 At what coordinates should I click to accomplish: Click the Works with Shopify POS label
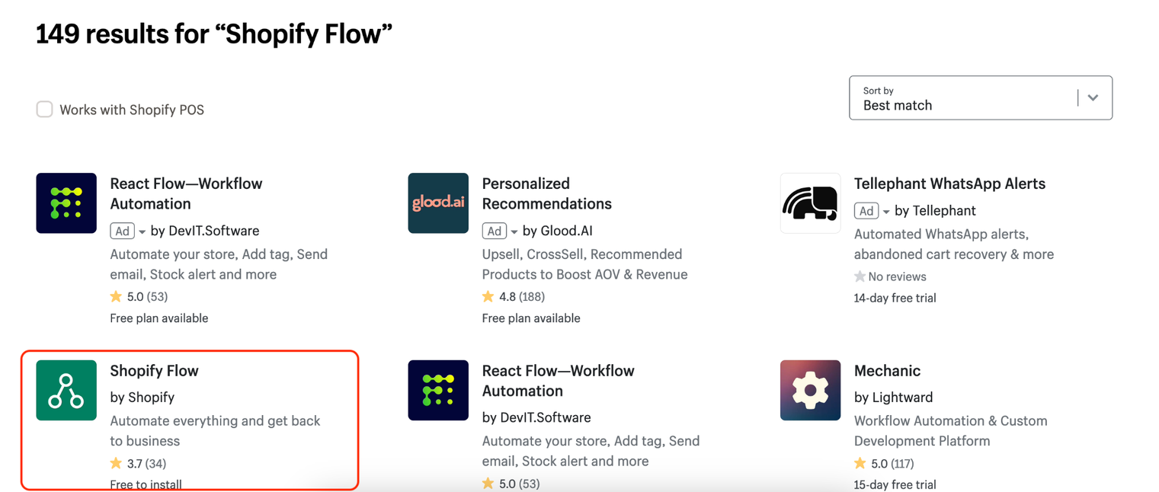click(132, 110)
